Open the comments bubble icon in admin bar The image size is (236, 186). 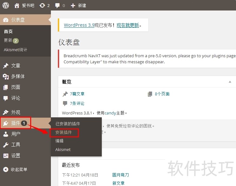tap(57, 6)
